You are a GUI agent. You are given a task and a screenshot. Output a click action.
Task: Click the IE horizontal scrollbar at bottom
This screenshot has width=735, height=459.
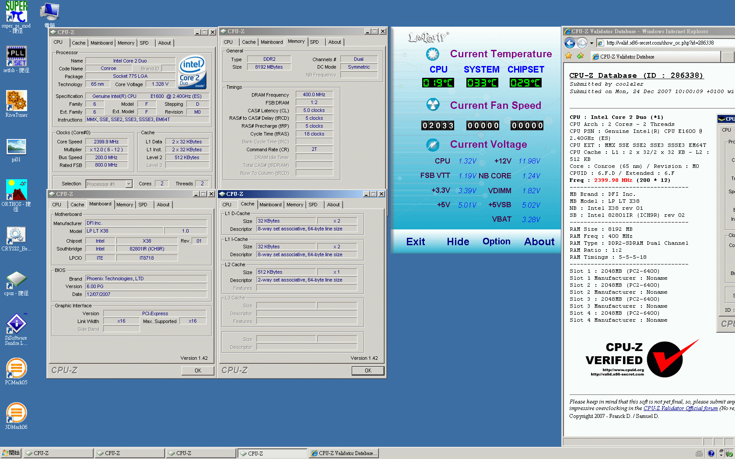[x=633, y=442]
